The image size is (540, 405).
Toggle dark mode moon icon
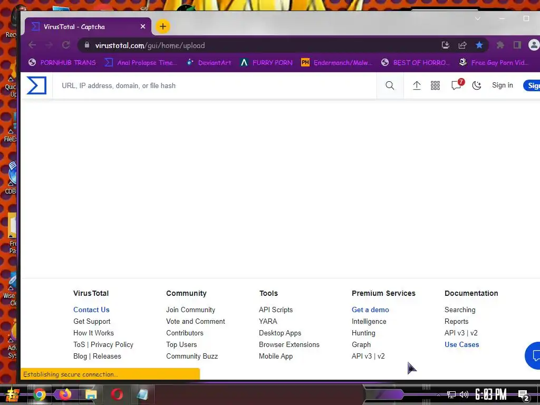477,85
